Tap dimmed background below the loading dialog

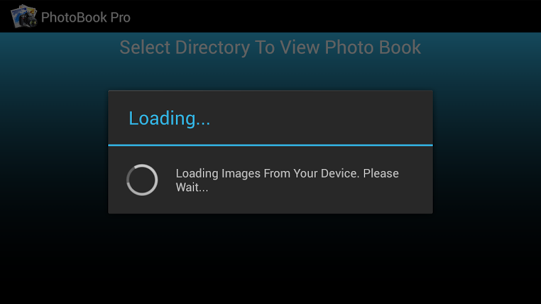pyautogui.click(x=270, y=259)
